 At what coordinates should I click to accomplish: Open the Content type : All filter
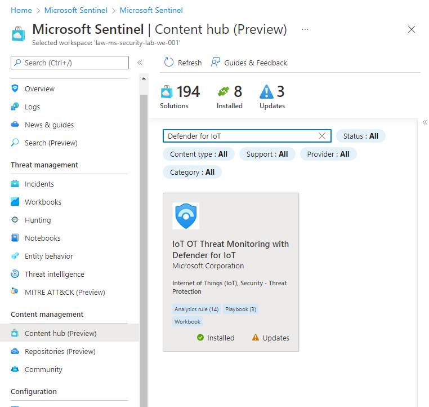pyautogui.click(x=199, y=154)
